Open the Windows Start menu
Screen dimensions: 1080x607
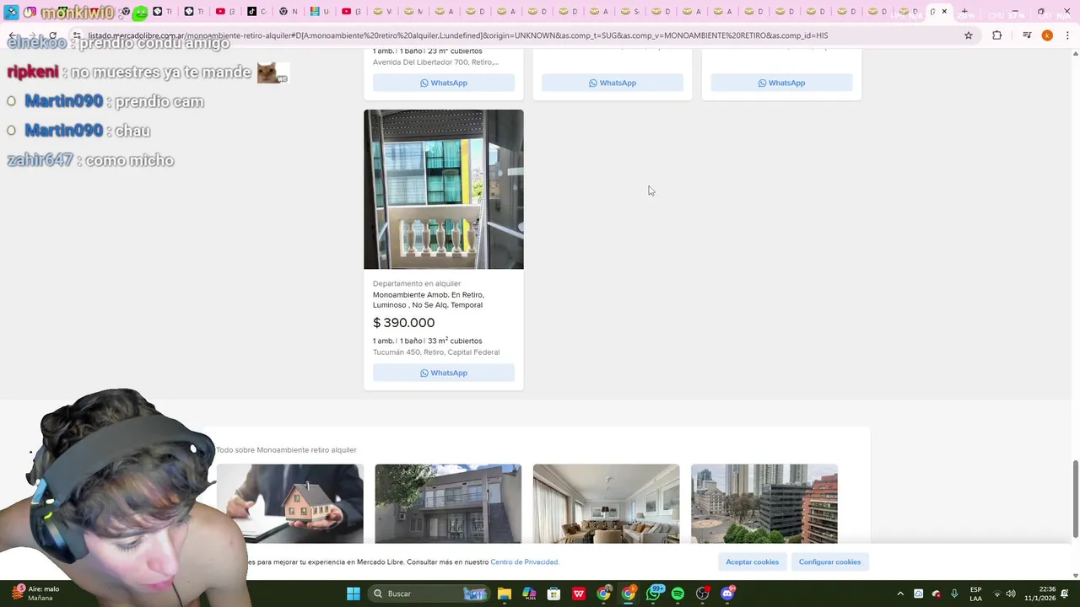[x=354, y=594]
